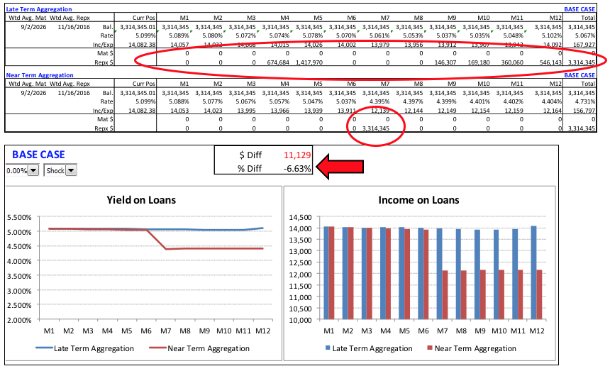
Task: Select Late Term Repx $ cell 674,684
Action: 278,62
